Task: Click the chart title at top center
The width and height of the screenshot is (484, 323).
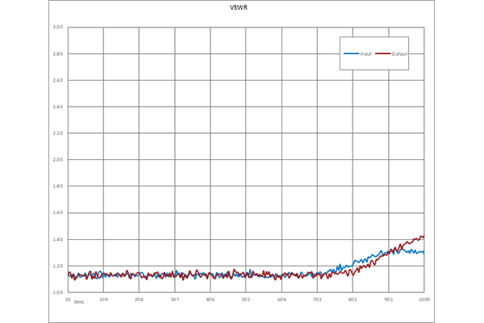Action: point(239,10)
